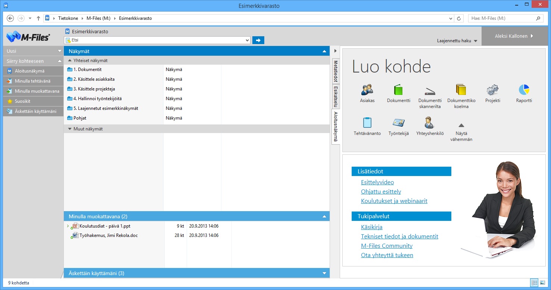Image resolution: width=551 pixels, height=290 pixels.
Task: Collapse the Luo kohde list with Näytä vähemmän
Action: click(461, 133)
